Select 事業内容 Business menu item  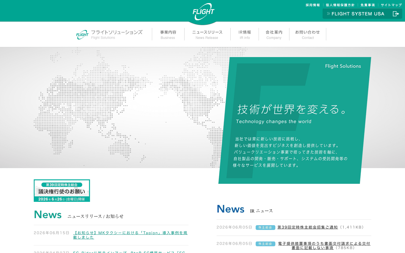pyautogui.click(x=168, y=35)
